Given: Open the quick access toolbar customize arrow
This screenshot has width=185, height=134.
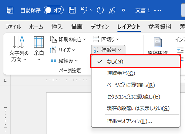Looking at the screenshot, I should coord(124,10).
